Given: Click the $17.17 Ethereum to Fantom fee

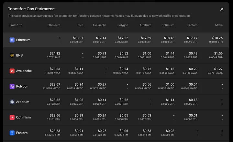Looking at the screenshot, I should tap(192, 38).
